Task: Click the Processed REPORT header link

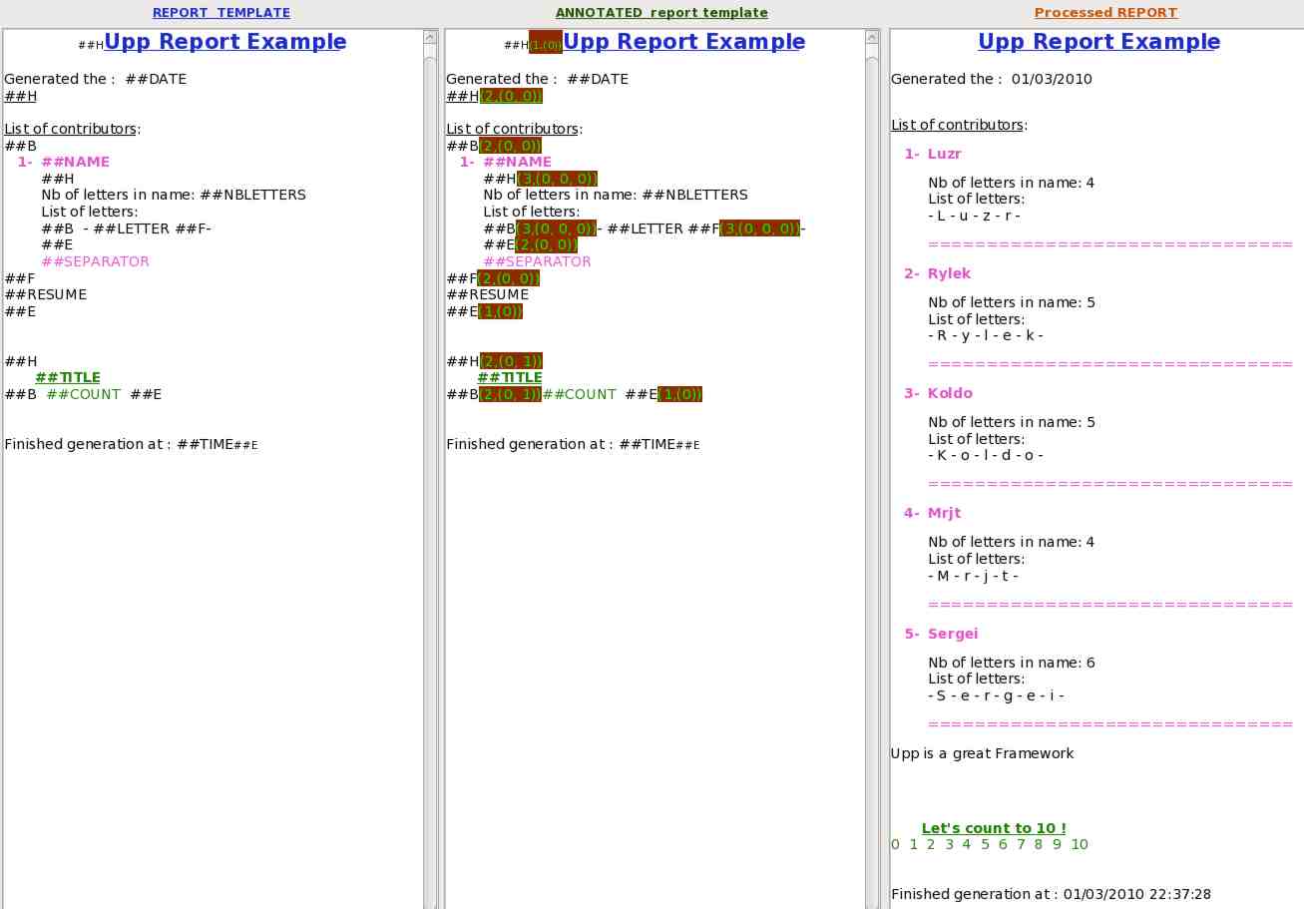Action: coord(1105,13)
